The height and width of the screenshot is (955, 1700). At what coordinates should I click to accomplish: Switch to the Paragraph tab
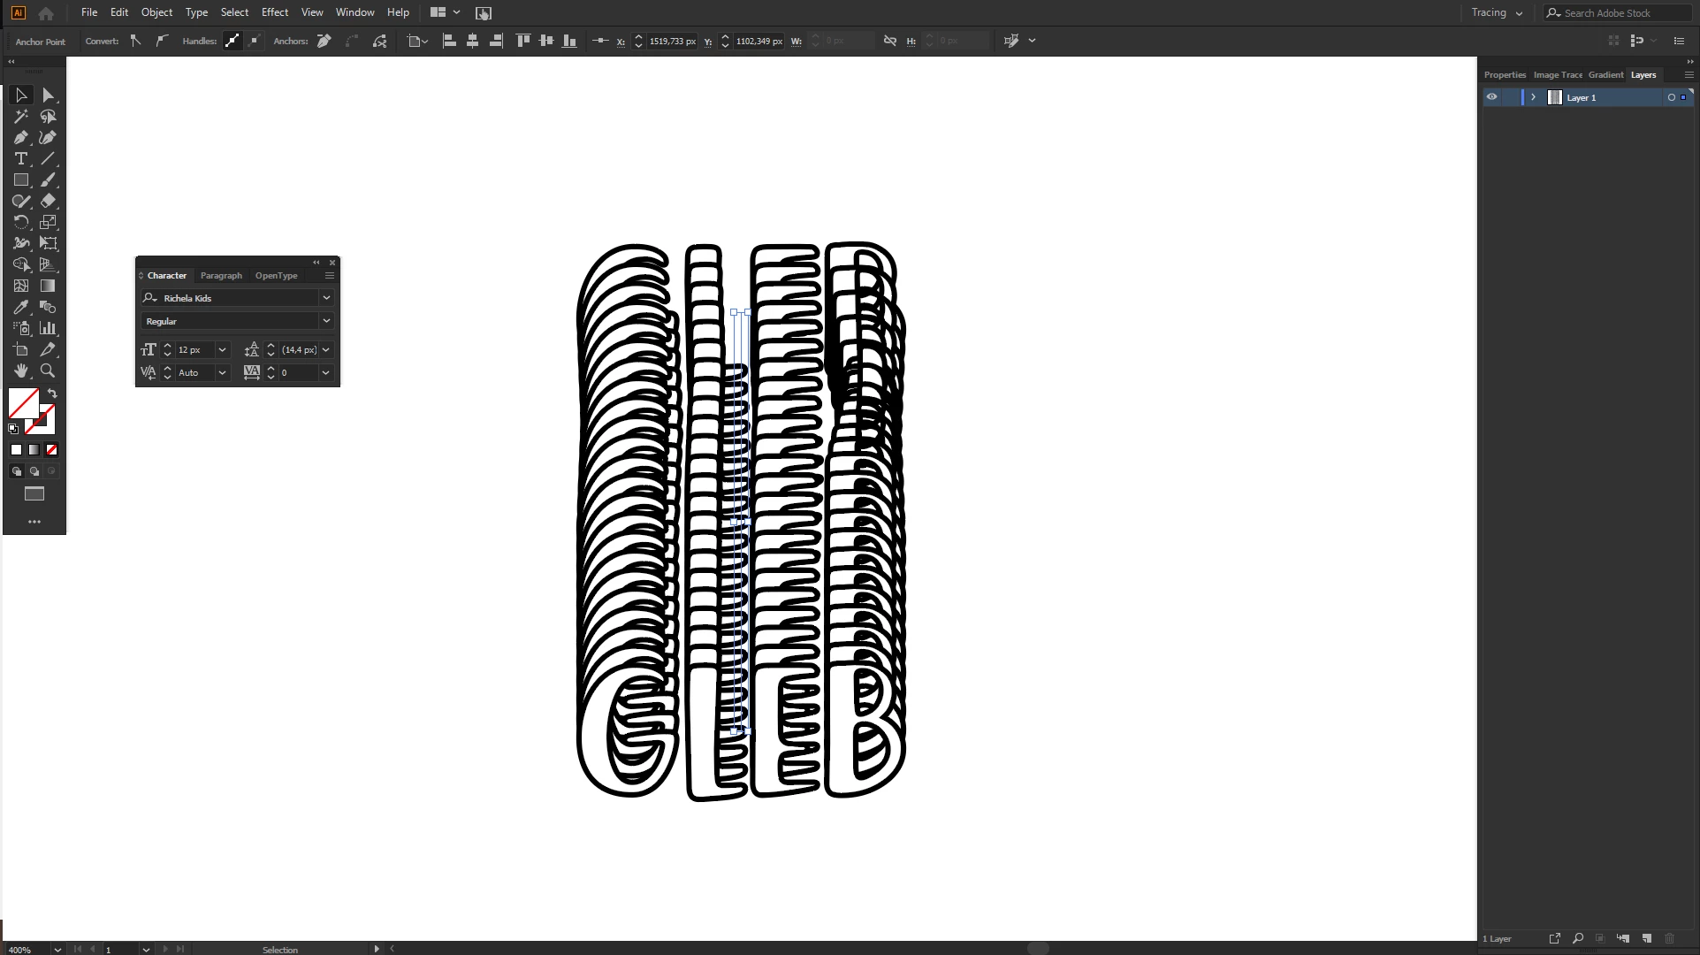[221, 276]
